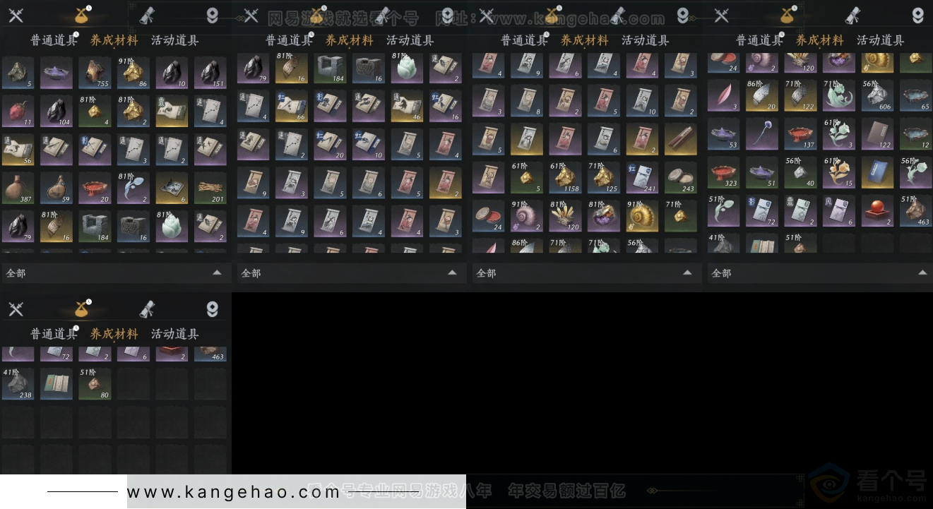This screenshot has width=933, height=509.
Task: Select the 86阶 silver armor piece with 20
Action: tap(762, 95)
